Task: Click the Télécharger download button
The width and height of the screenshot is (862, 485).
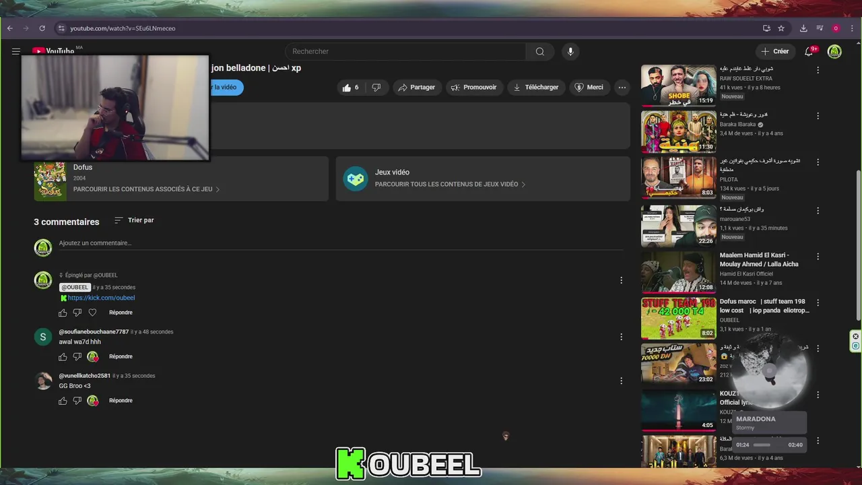Action: 535,87
